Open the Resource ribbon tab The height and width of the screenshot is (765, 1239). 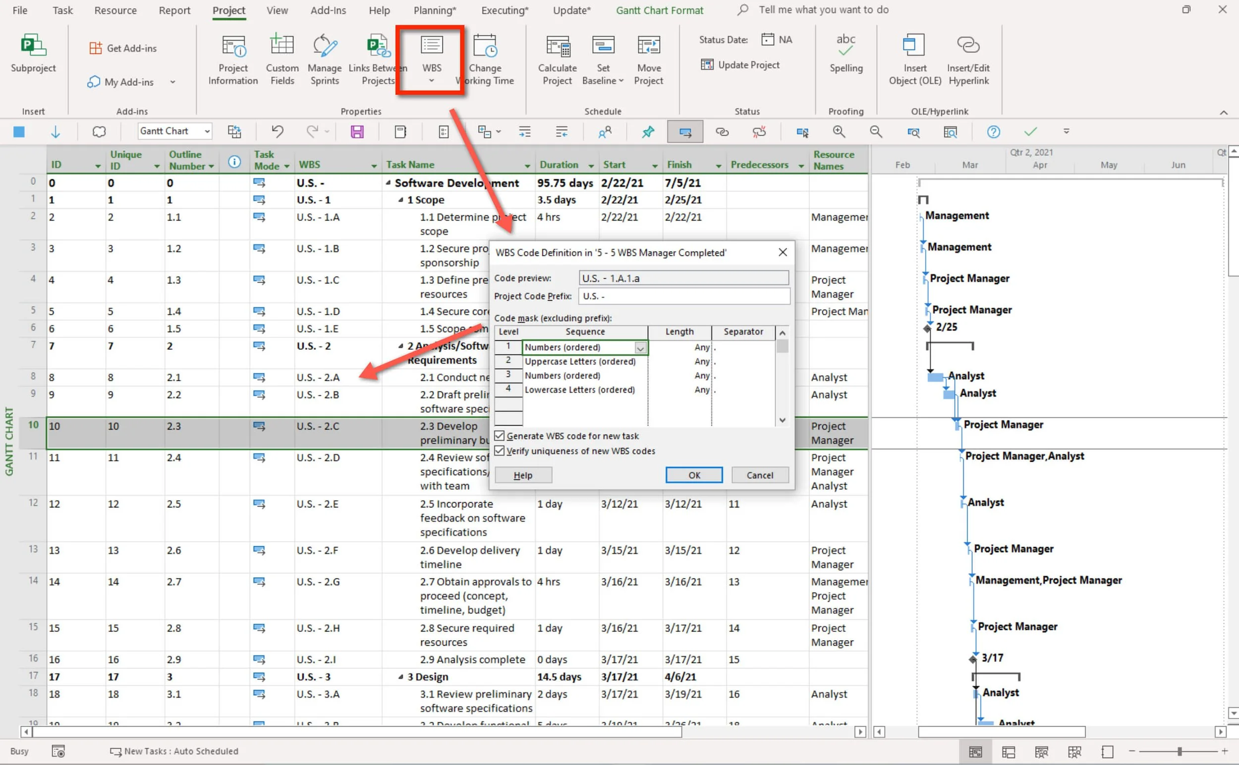[115, 10]
